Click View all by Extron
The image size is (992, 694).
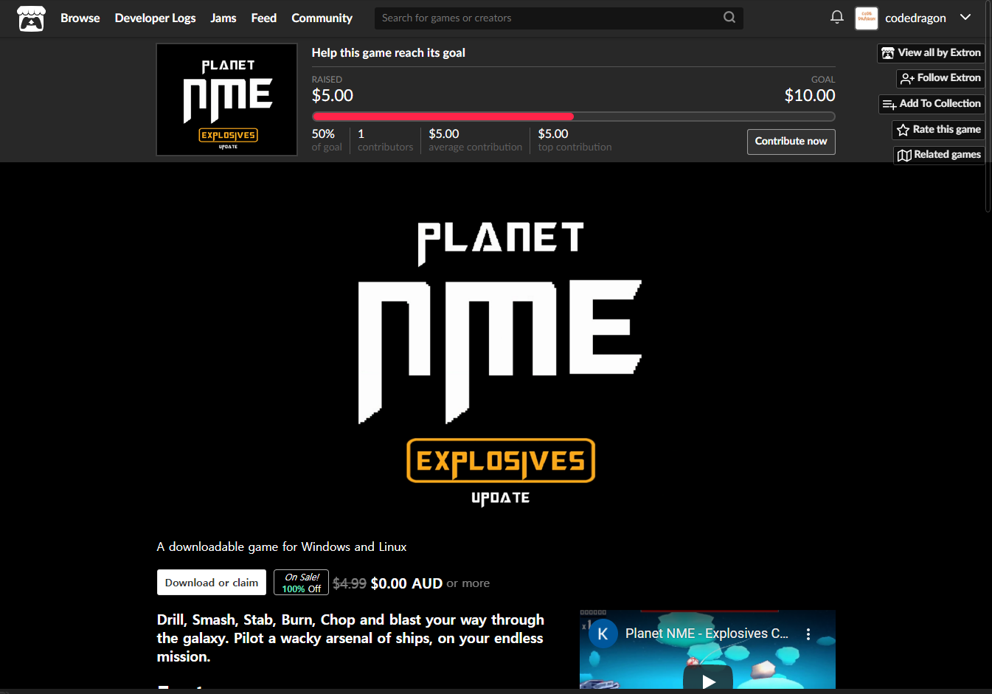pyautogui.click(x=932, y=53)
